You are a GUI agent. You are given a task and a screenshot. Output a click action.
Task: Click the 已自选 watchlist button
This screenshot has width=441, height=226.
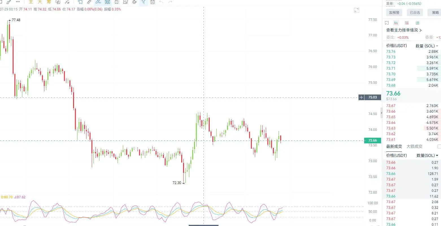click(415, 12)
